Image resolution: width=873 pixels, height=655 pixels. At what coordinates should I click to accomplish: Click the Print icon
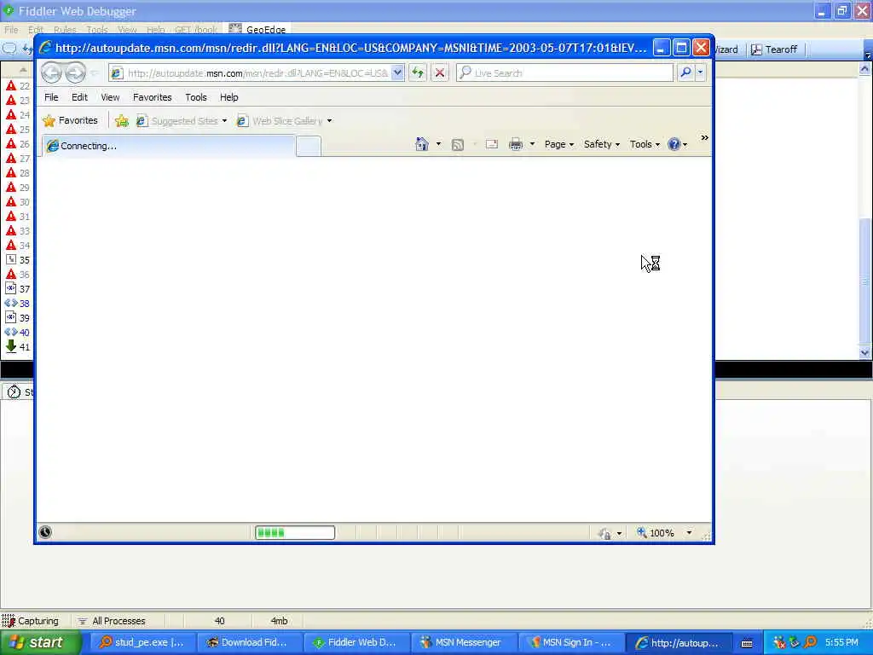tap(516, 144)
